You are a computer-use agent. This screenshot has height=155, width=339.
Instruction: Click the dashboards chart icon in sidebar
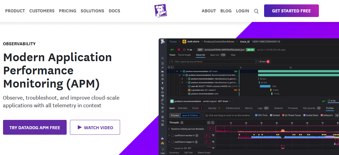(x=163, y=71)
